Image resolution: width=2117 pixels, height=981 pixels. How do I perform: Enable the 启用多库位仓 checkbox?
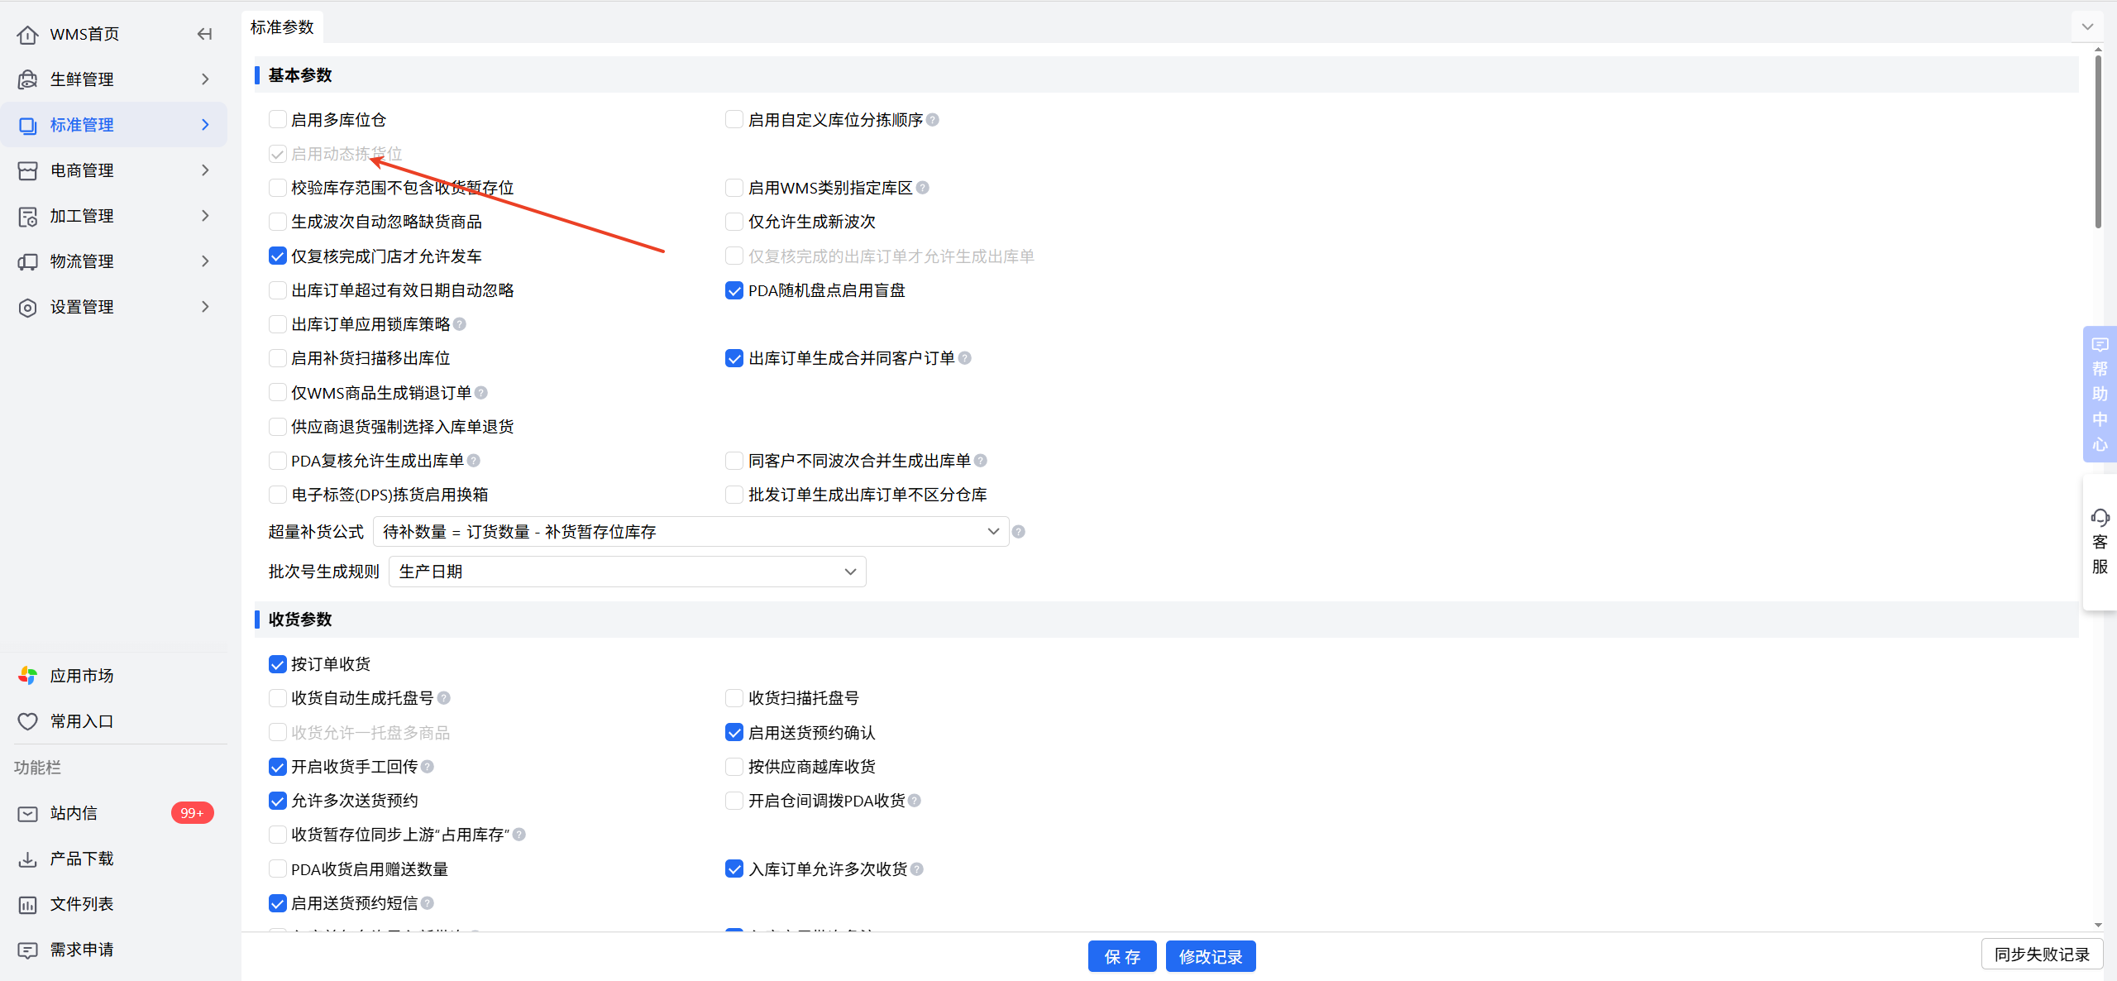point(278,120)
